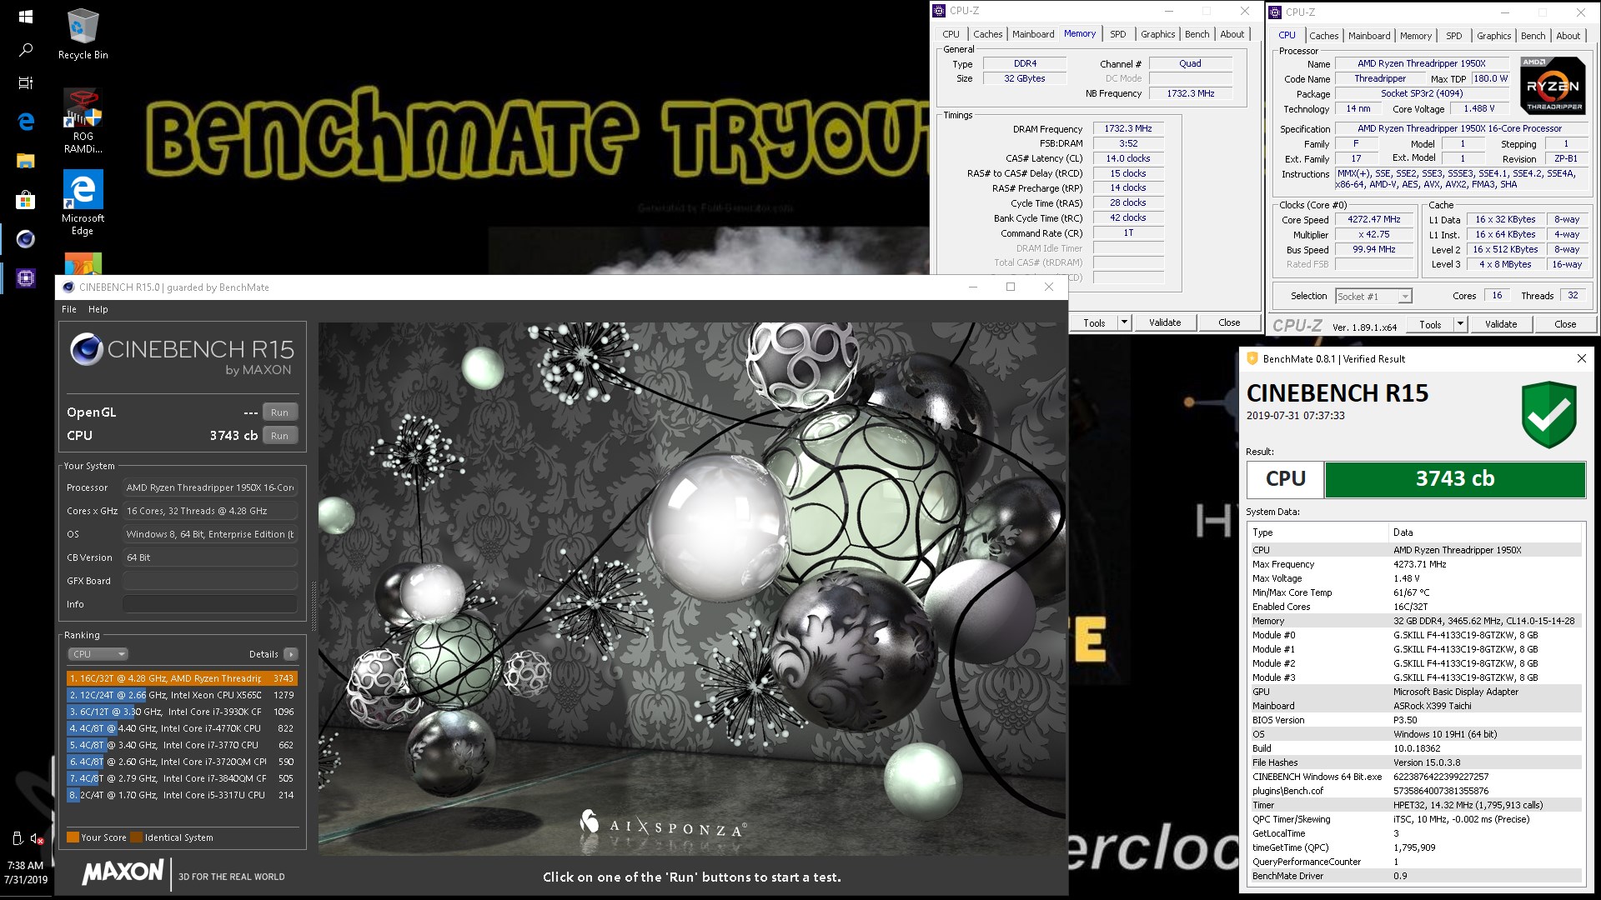Open File Explorer from taskbar
The width and height of the screenshot is (1601, 900).
click(x=25, y=161)
